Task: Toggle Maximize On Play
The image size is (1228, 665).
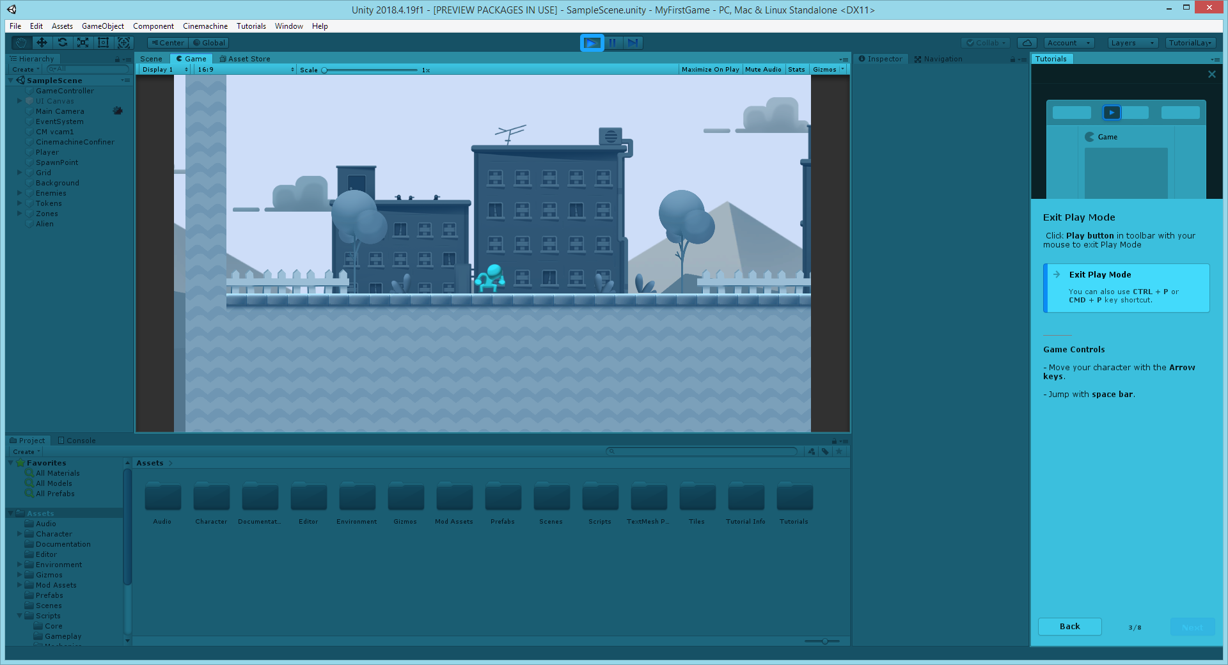Action: click(710, 69)
